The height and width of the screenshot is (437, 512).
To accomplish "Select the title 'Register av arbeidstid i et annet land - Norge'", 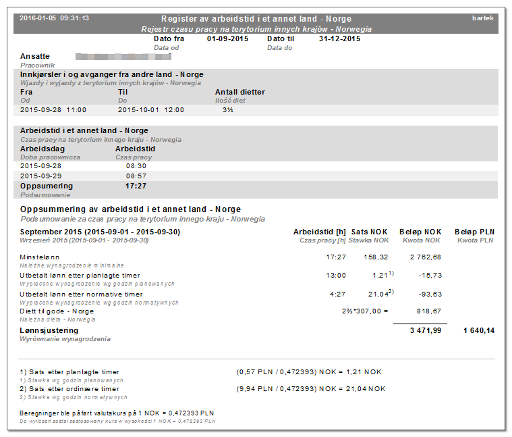I will (256, 19).
